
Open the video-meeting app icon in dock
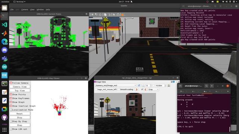pos(4,109)
